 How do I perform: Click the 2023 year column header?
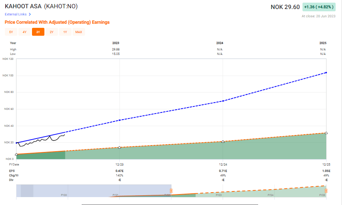click(116, 43)
